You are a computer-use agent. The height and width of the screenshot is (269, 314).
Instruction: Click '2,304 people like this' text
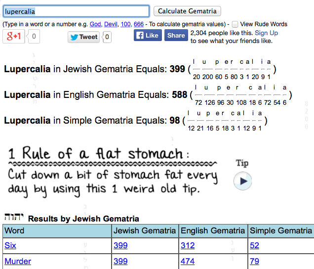click(x=222, y=33)
